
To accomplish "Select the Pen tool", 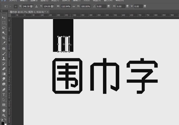I will pyautogui.click(x=4, y=89).
